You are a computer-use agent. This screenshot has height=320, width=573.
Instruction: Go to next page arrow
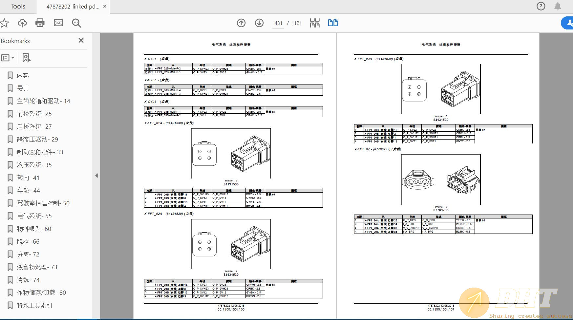[259, 23]
